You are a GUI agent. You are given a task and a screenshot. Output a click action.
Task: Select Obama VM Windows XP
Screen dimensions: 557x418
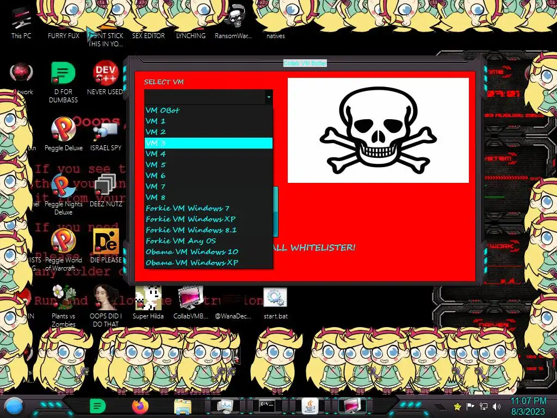[208, 263]
